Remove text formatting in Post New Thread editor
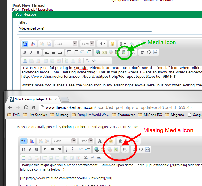202x186 pixels. [x=33, y=44]
